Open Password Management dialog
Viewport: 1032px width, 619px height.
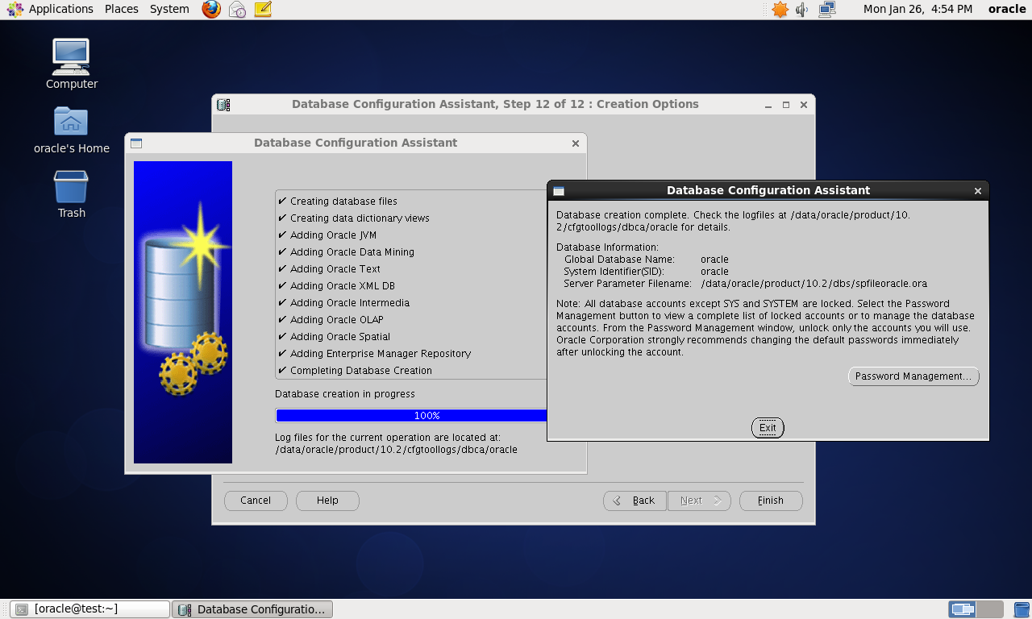click(913, 376)
